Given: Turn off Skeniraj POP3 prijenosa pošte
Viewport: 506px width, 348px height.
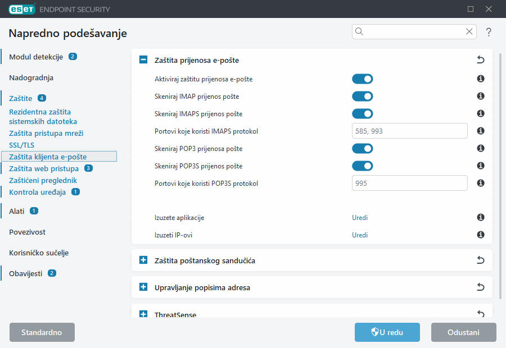Looking at the screenshot, I should tap(362, 149).
